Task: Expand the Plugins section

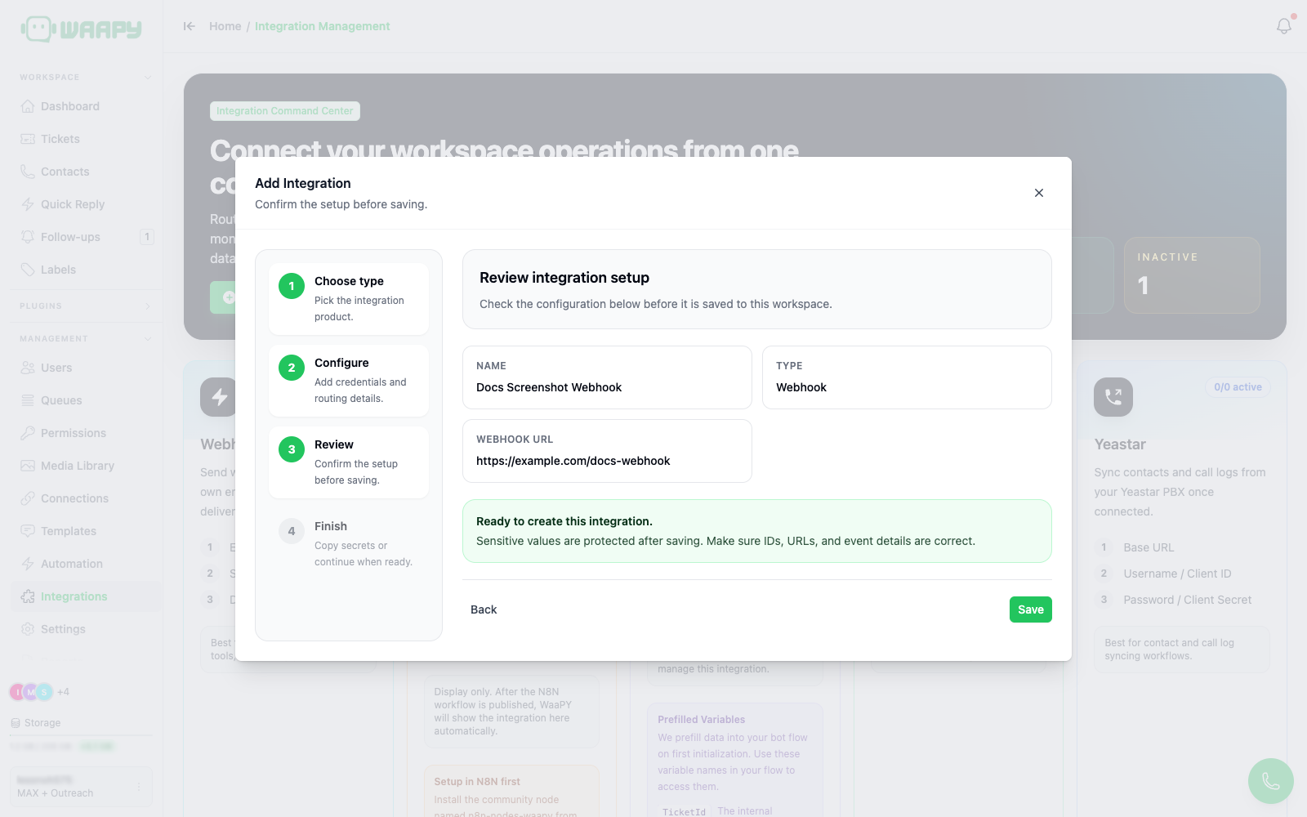Action: (x=148, y=306)
